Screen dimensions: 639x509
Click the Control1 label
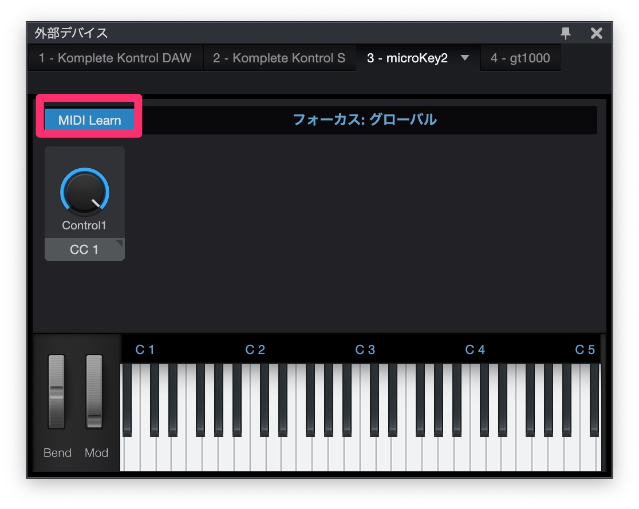[x=84, y=225]
